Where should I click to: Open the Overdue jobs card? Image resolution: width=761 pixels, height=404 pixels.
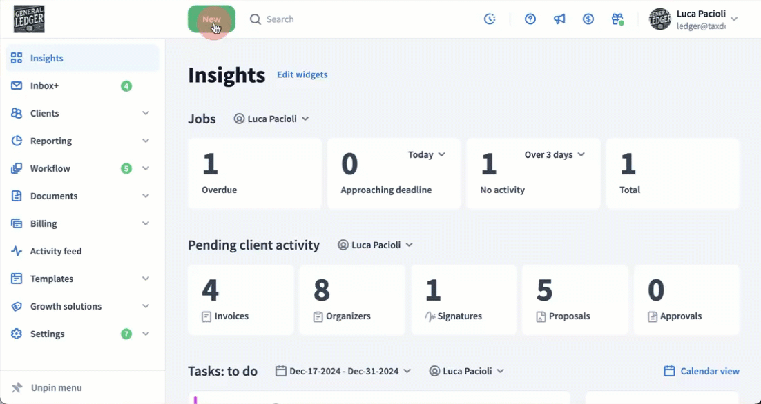pos(254,174)
